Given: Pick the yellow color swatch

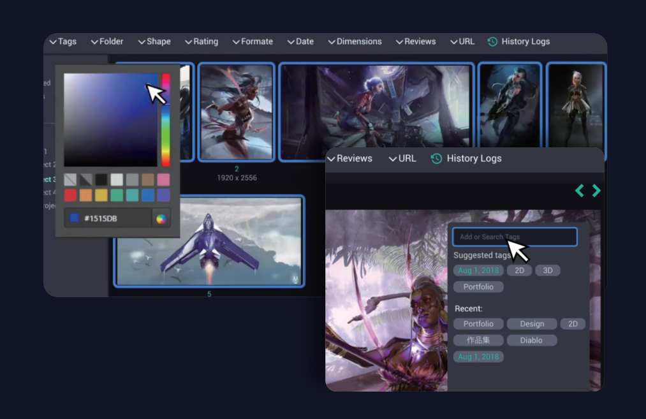Looking at the screenshot, I should (101, 195).
